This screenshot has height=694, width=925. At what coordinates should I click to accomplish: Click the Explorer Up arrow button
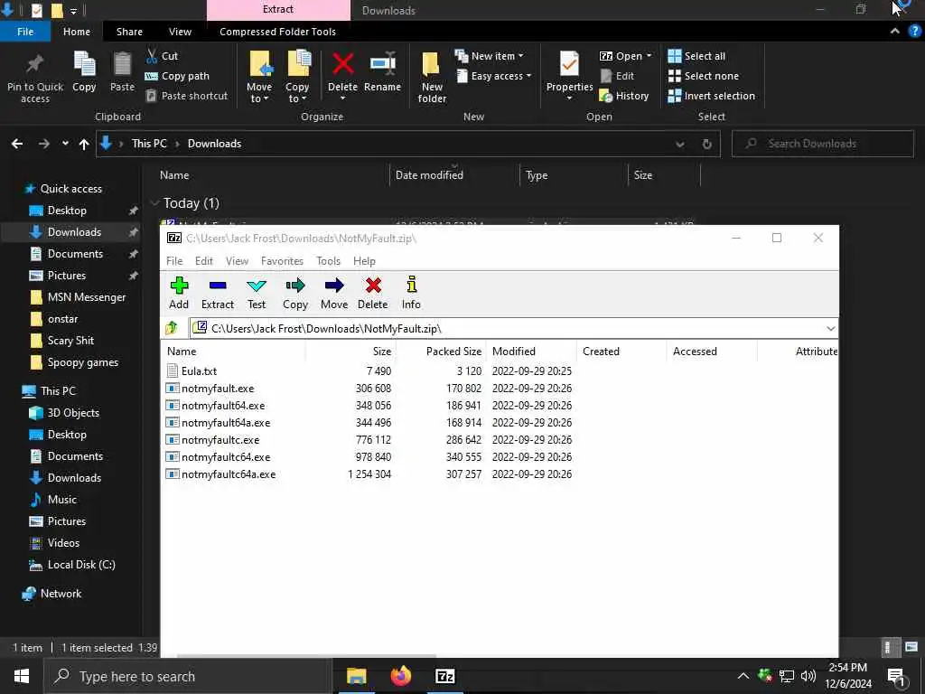click(x=84, y=144)
